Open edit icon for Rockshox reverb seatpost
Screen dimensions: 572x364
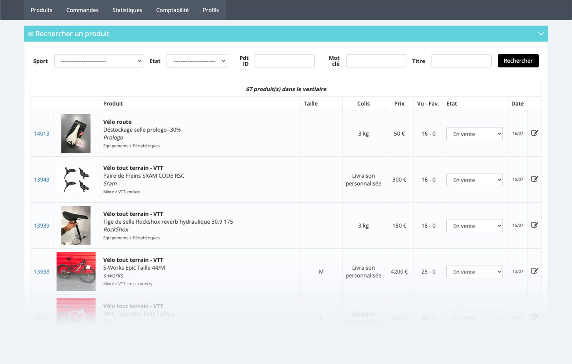coord(534,225)
